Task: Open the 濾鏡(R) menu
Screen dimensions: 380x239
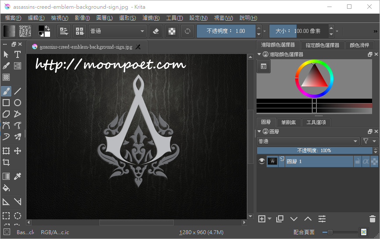Action: (x=151, y=18)
